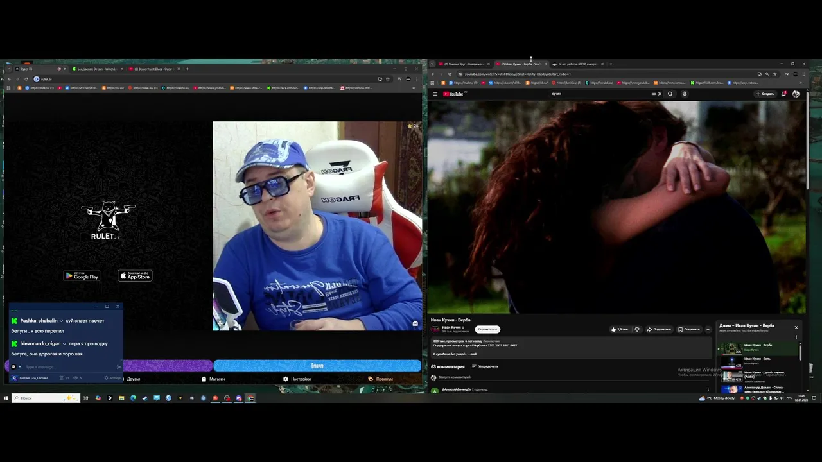Go back in the YouTube browser window
Image resolution: width=822 pixels, height=462 pixels.
[x=432, y=74]
